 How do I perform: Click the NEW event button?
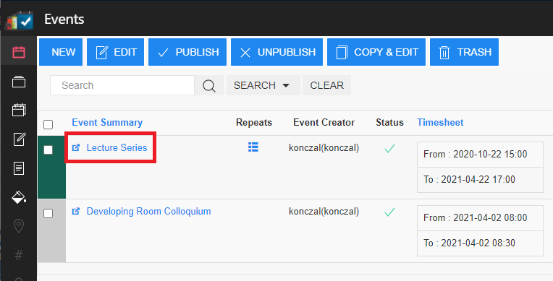(x=61, y=52)
